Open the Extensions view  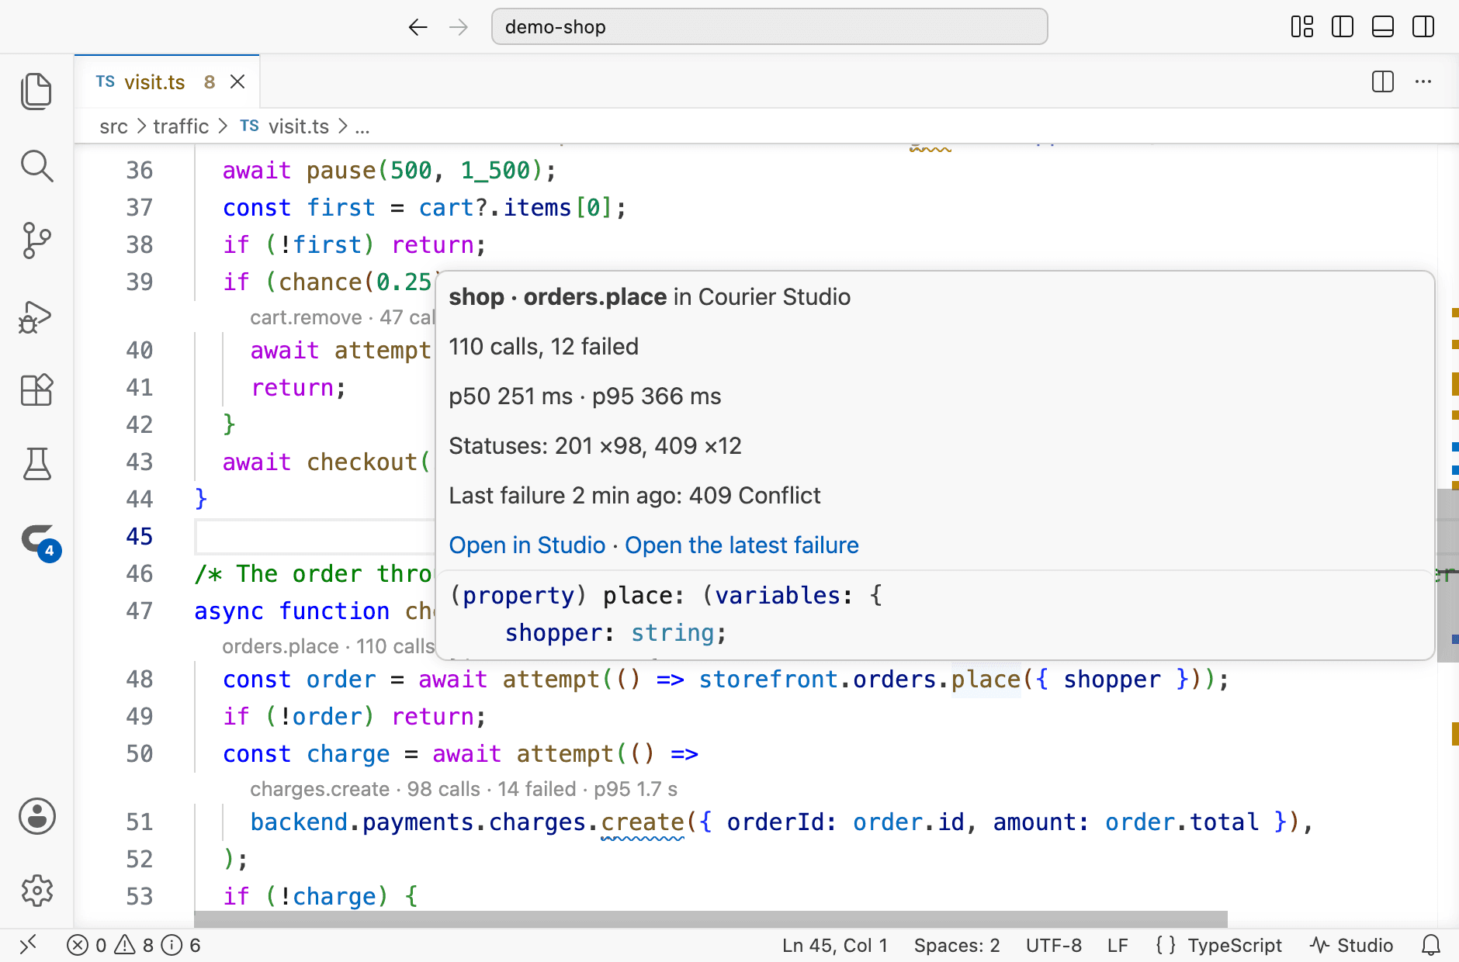(x=36, y=389)
